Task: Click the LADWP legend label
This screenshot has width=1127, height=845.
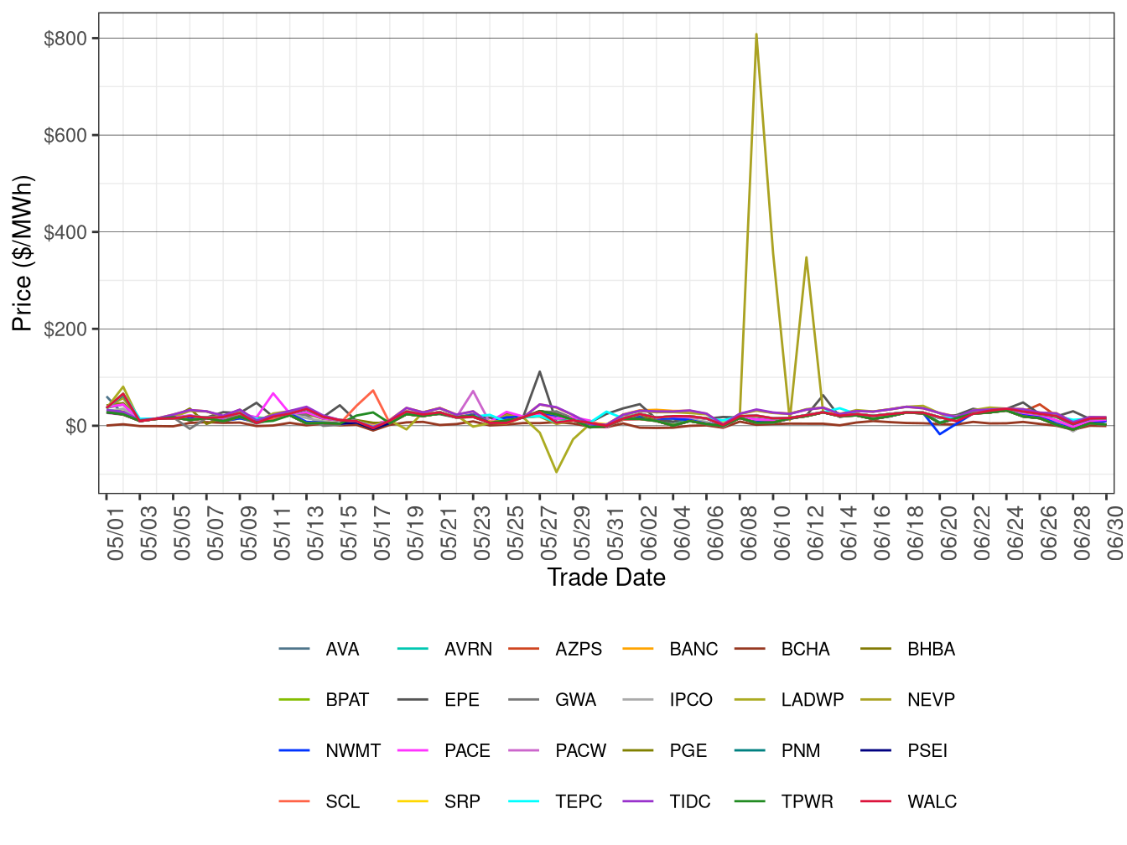Action: 813,700
